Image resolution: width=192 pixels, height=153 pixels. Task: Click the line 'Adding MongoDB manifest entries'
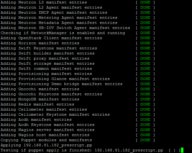pos(40,99)
